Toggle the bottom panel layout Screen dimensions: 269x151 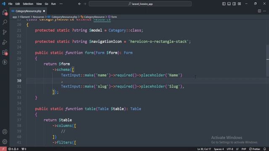229,4
